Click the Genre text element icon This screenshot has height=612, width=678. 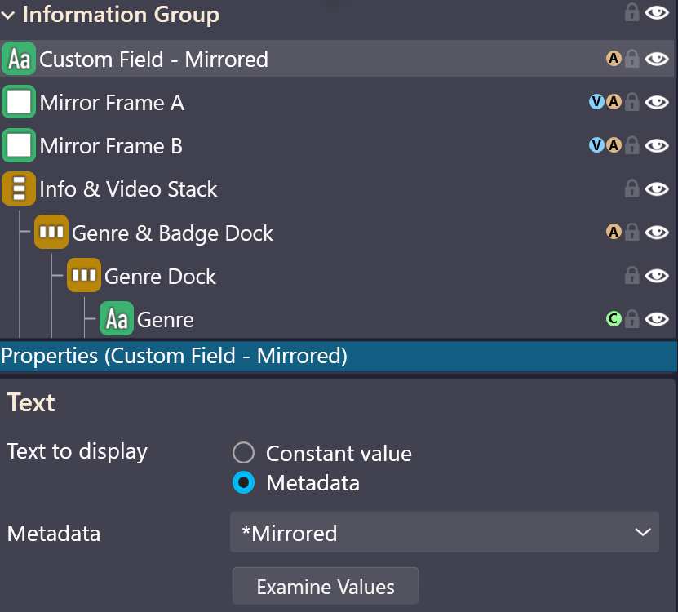pyautogui.click(x=117, y=319)
